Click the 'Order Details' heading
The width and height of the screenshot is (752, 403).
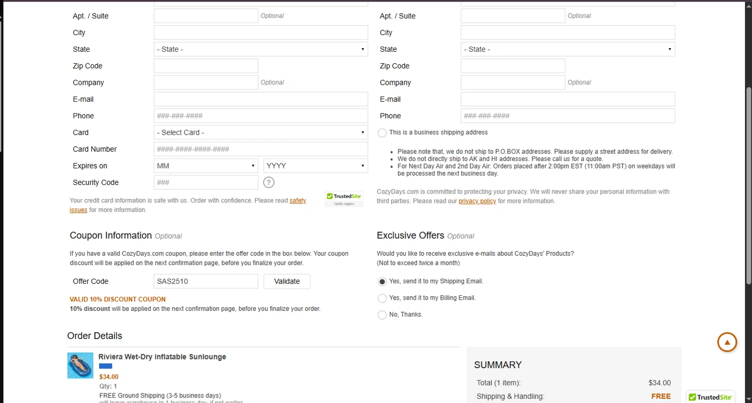95,336
